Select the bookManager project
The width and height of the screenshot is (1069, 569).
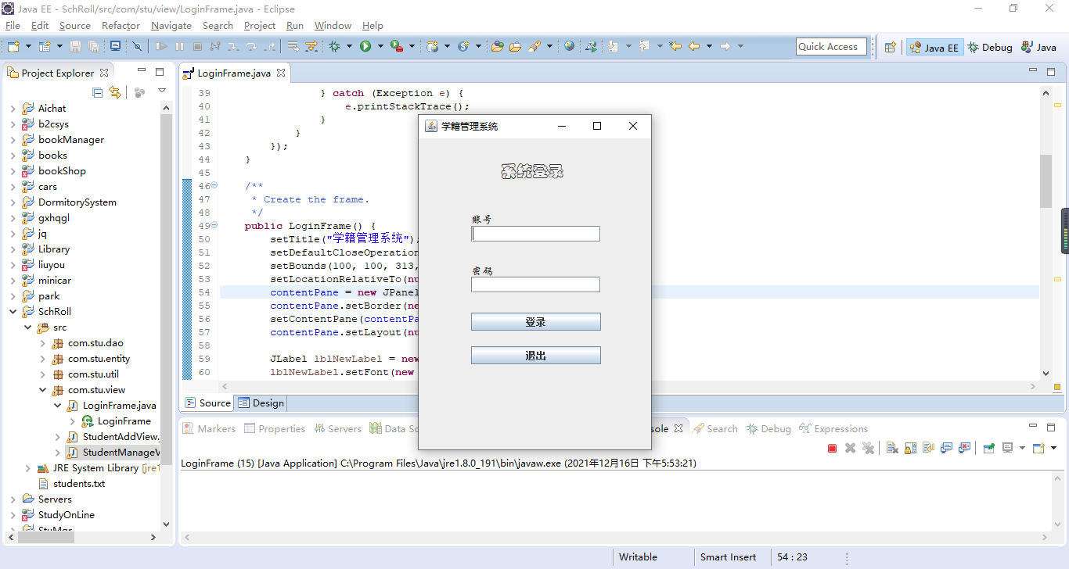(70, 139)
